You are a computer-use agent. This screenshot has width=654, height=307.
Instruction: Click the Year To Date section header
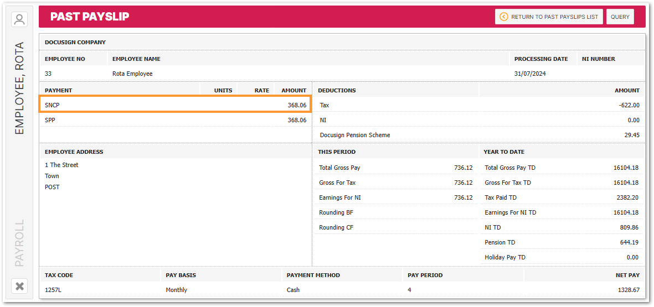click(x=504, y=152)
